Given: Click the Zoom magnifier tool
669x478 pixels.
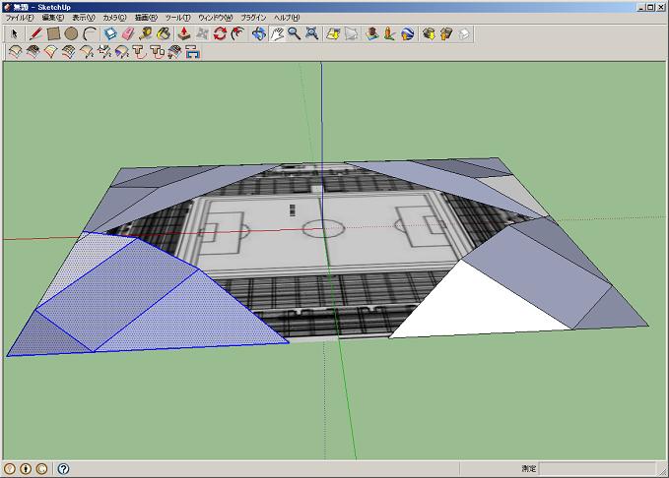Looking at the screenshot, I should click(294, 33).
